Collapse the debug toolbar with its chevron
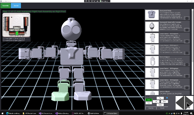This screenshot has width=194, height=115. [109, 1]
